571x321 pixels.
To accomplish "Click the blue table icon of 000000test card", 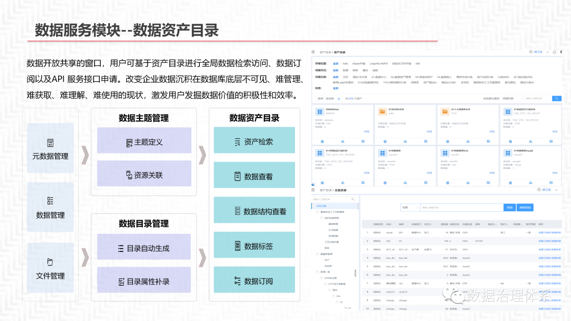I will (319, 111).
